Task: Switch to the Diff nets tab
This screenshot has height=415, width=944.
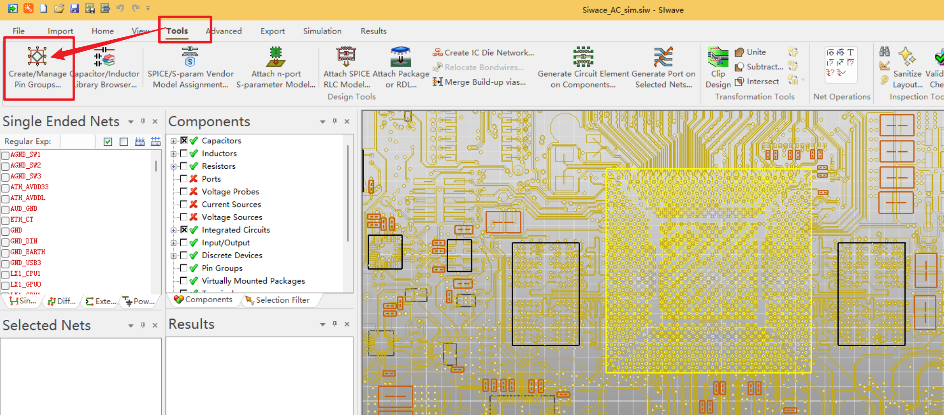Action: point(62,301)
